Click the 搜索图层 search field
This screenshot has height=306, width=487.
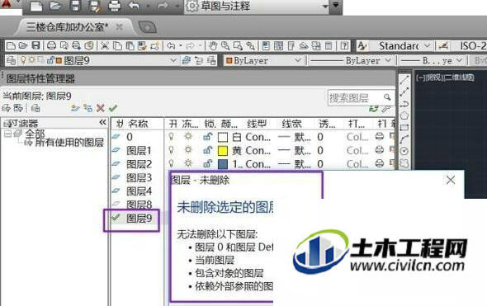pos(361,98)
